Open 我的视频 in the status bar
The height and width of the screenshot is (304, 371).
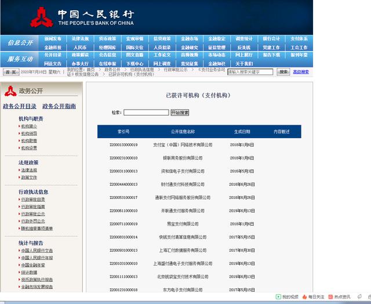tap(289, 296)
